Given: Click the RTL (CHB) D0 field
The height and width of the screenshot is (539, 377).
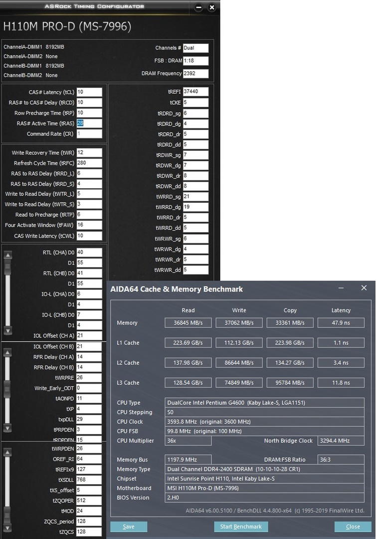Looking at the screenshot, I should (x=89, y=273).
